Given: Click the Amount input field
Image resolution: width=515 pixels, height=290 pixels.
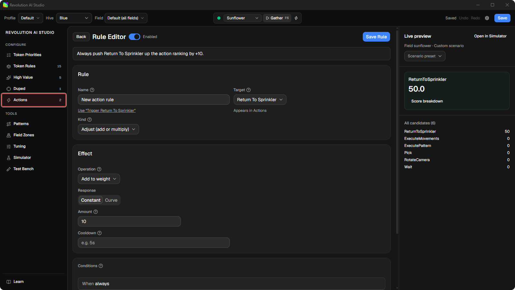Looking at the screenshot, I should pyautogui.click(x=129, y=221).
